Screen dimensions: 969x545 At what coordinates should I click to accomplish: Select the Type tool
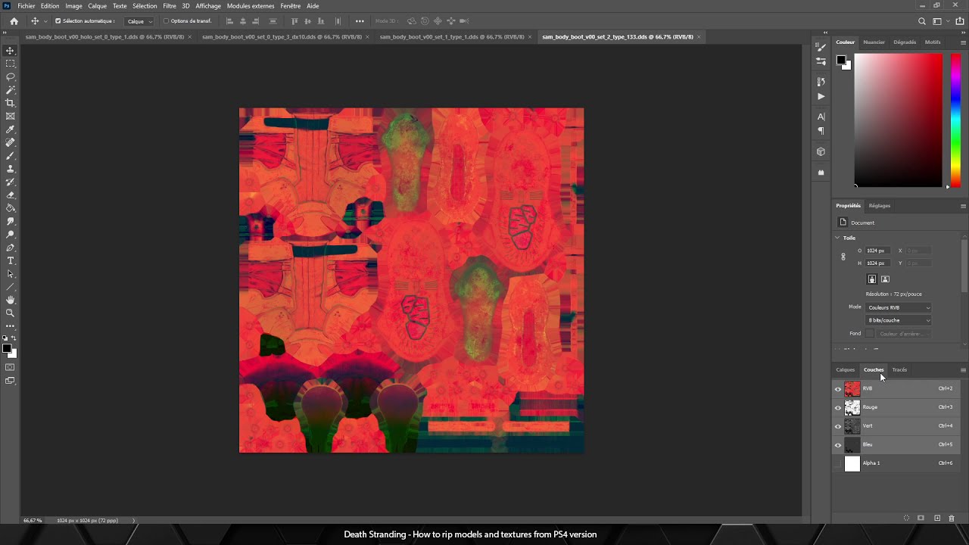click(x=10, y=260)
